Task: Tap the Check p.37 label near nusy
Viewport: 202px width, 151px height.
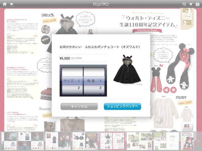Action: (x=185, y=103)
